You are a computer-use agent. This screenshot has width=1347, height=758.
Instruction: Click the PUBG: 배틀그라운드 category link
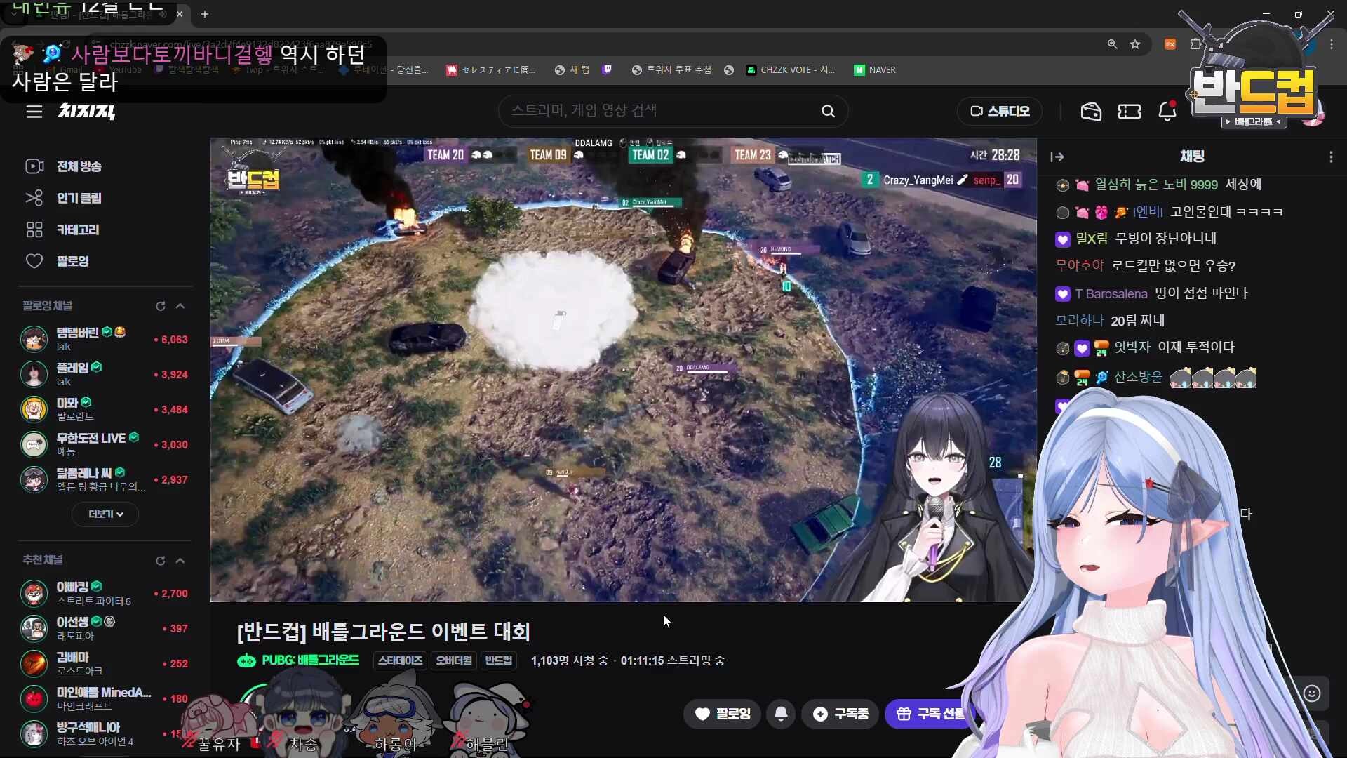(298, 660)
